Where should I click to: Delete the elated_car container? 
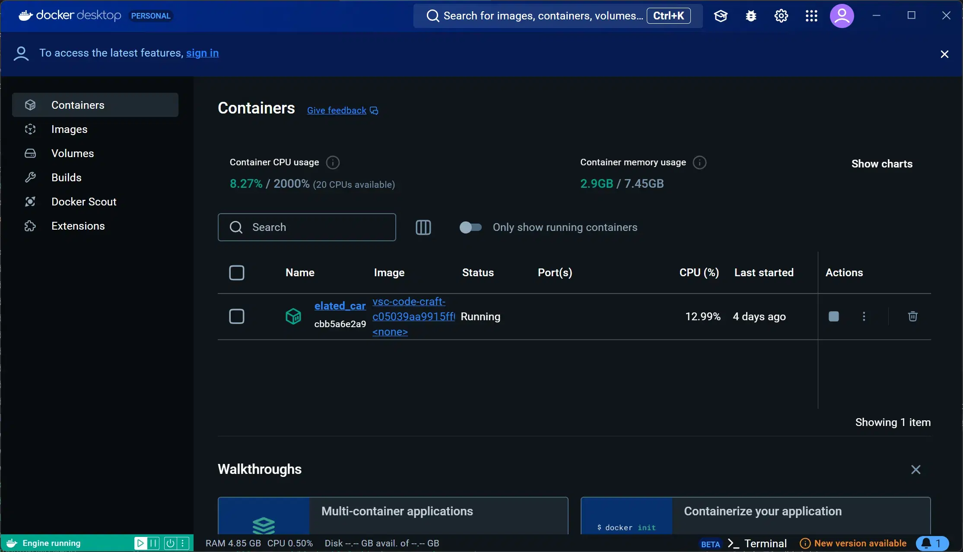click(912, 316)
